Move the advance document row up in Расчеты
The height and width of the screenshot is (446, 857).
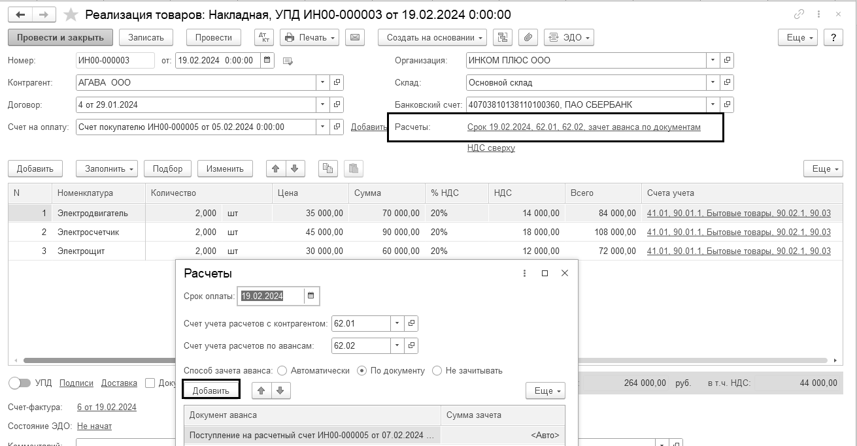(x=261, y=390)
